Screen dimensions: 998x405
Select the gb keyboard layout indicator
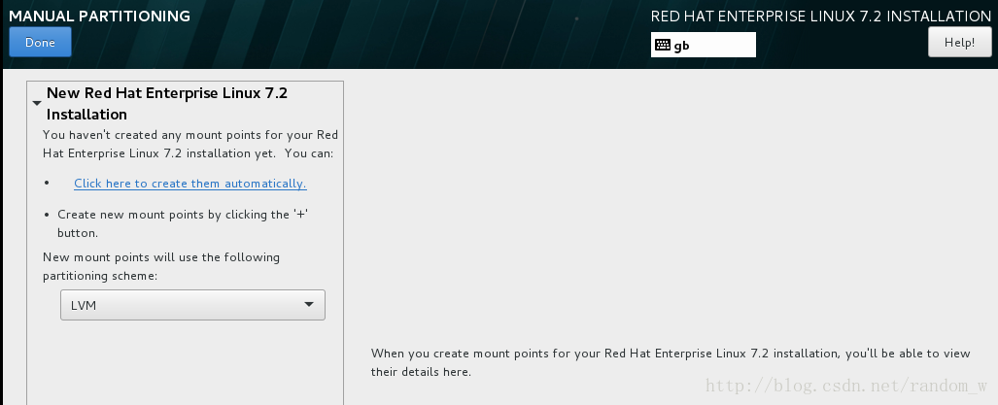pyautogui.click(x=703, y=45)
